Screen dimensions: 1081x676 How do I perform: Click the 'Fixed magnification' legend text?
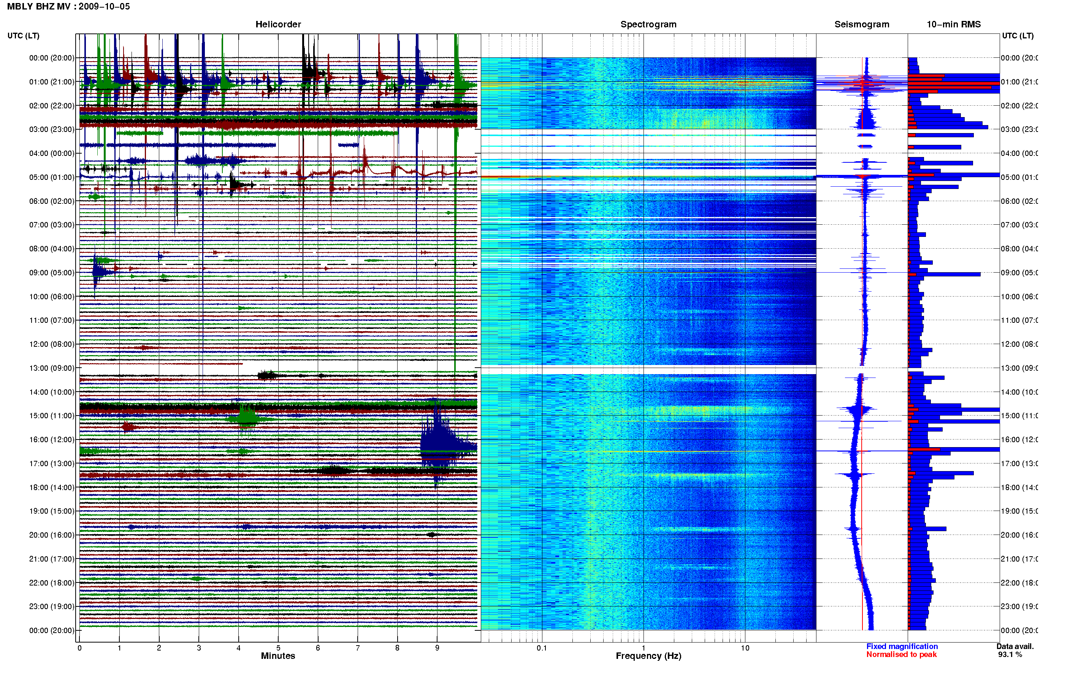(x=902, y=646)
